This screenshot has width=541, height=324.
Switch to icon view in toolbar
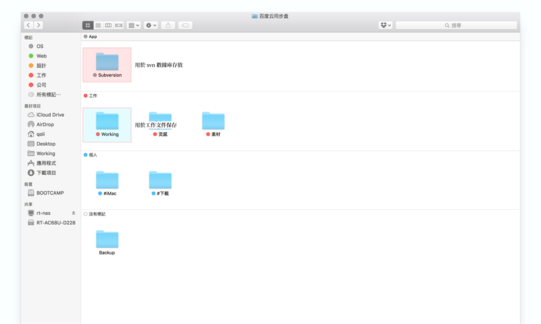point(88,25)
